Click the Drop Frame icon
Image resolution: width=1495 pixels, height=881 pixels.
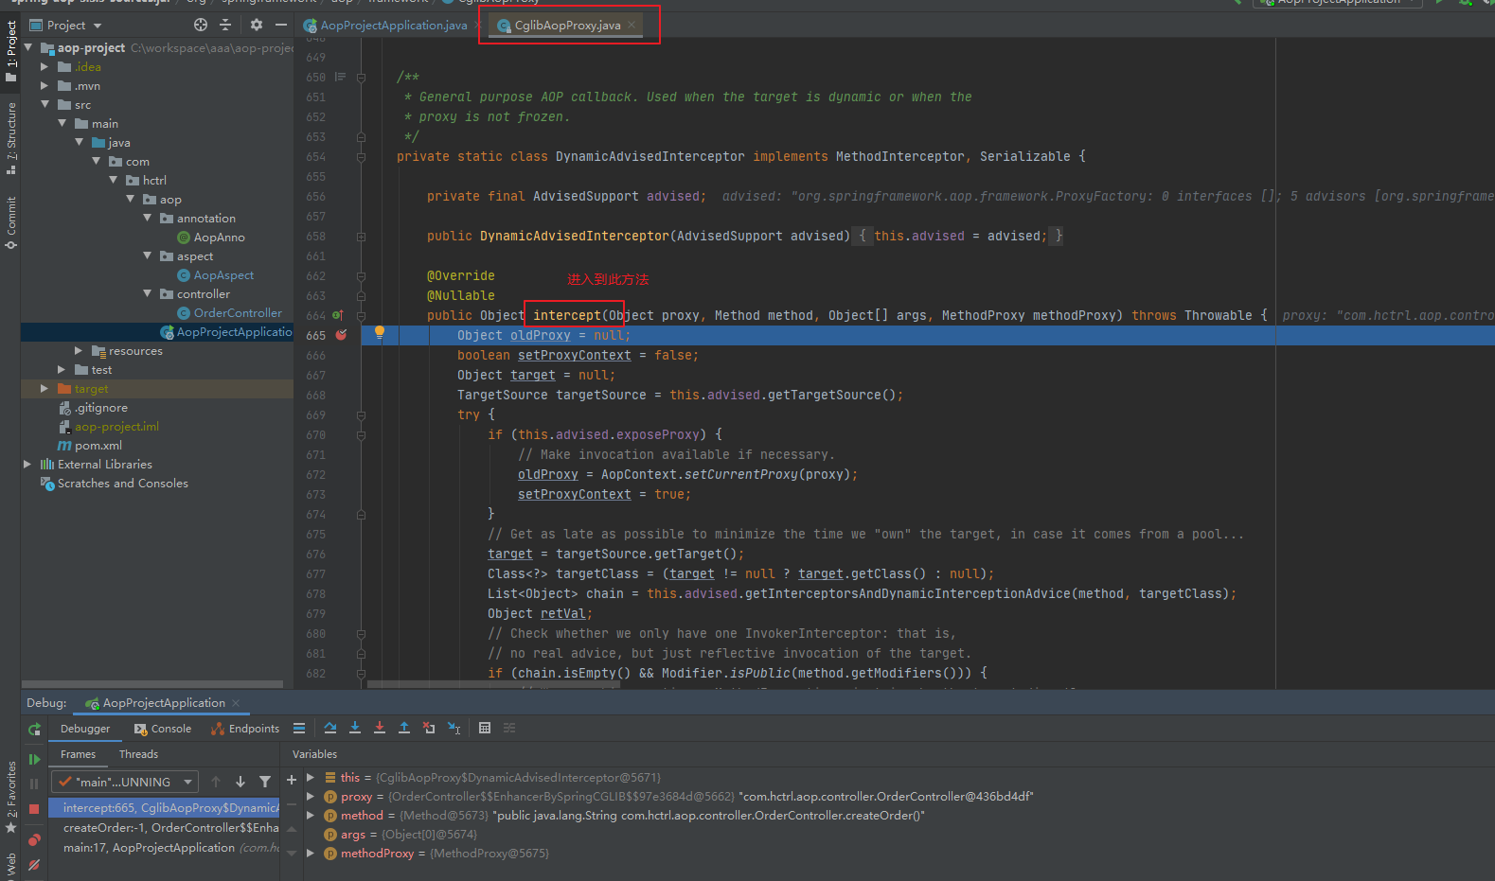[429, 728]
